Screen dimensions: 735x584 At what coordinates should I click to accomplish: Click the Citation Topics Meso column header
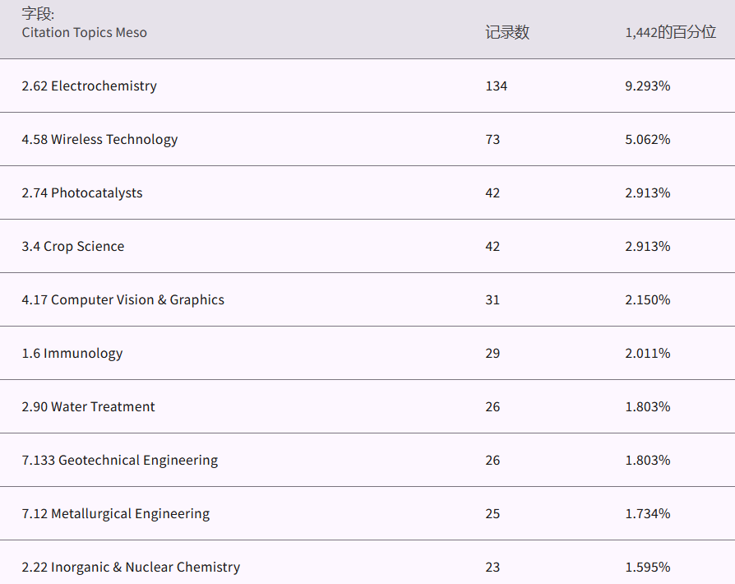[x=84, y=33]
